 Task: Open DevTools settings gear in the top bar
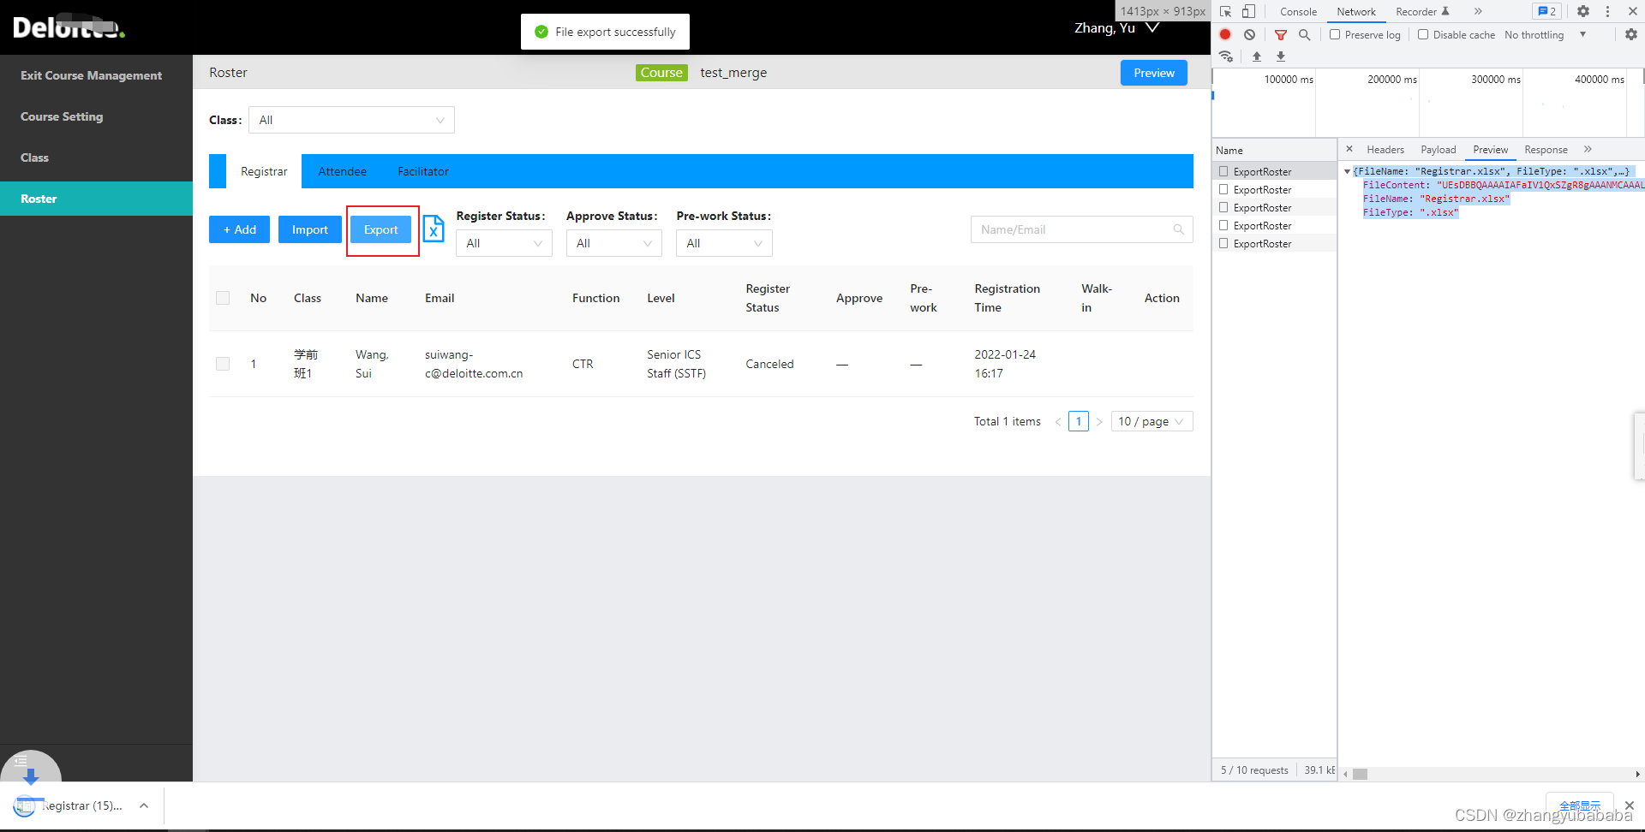click(1583, 11)
